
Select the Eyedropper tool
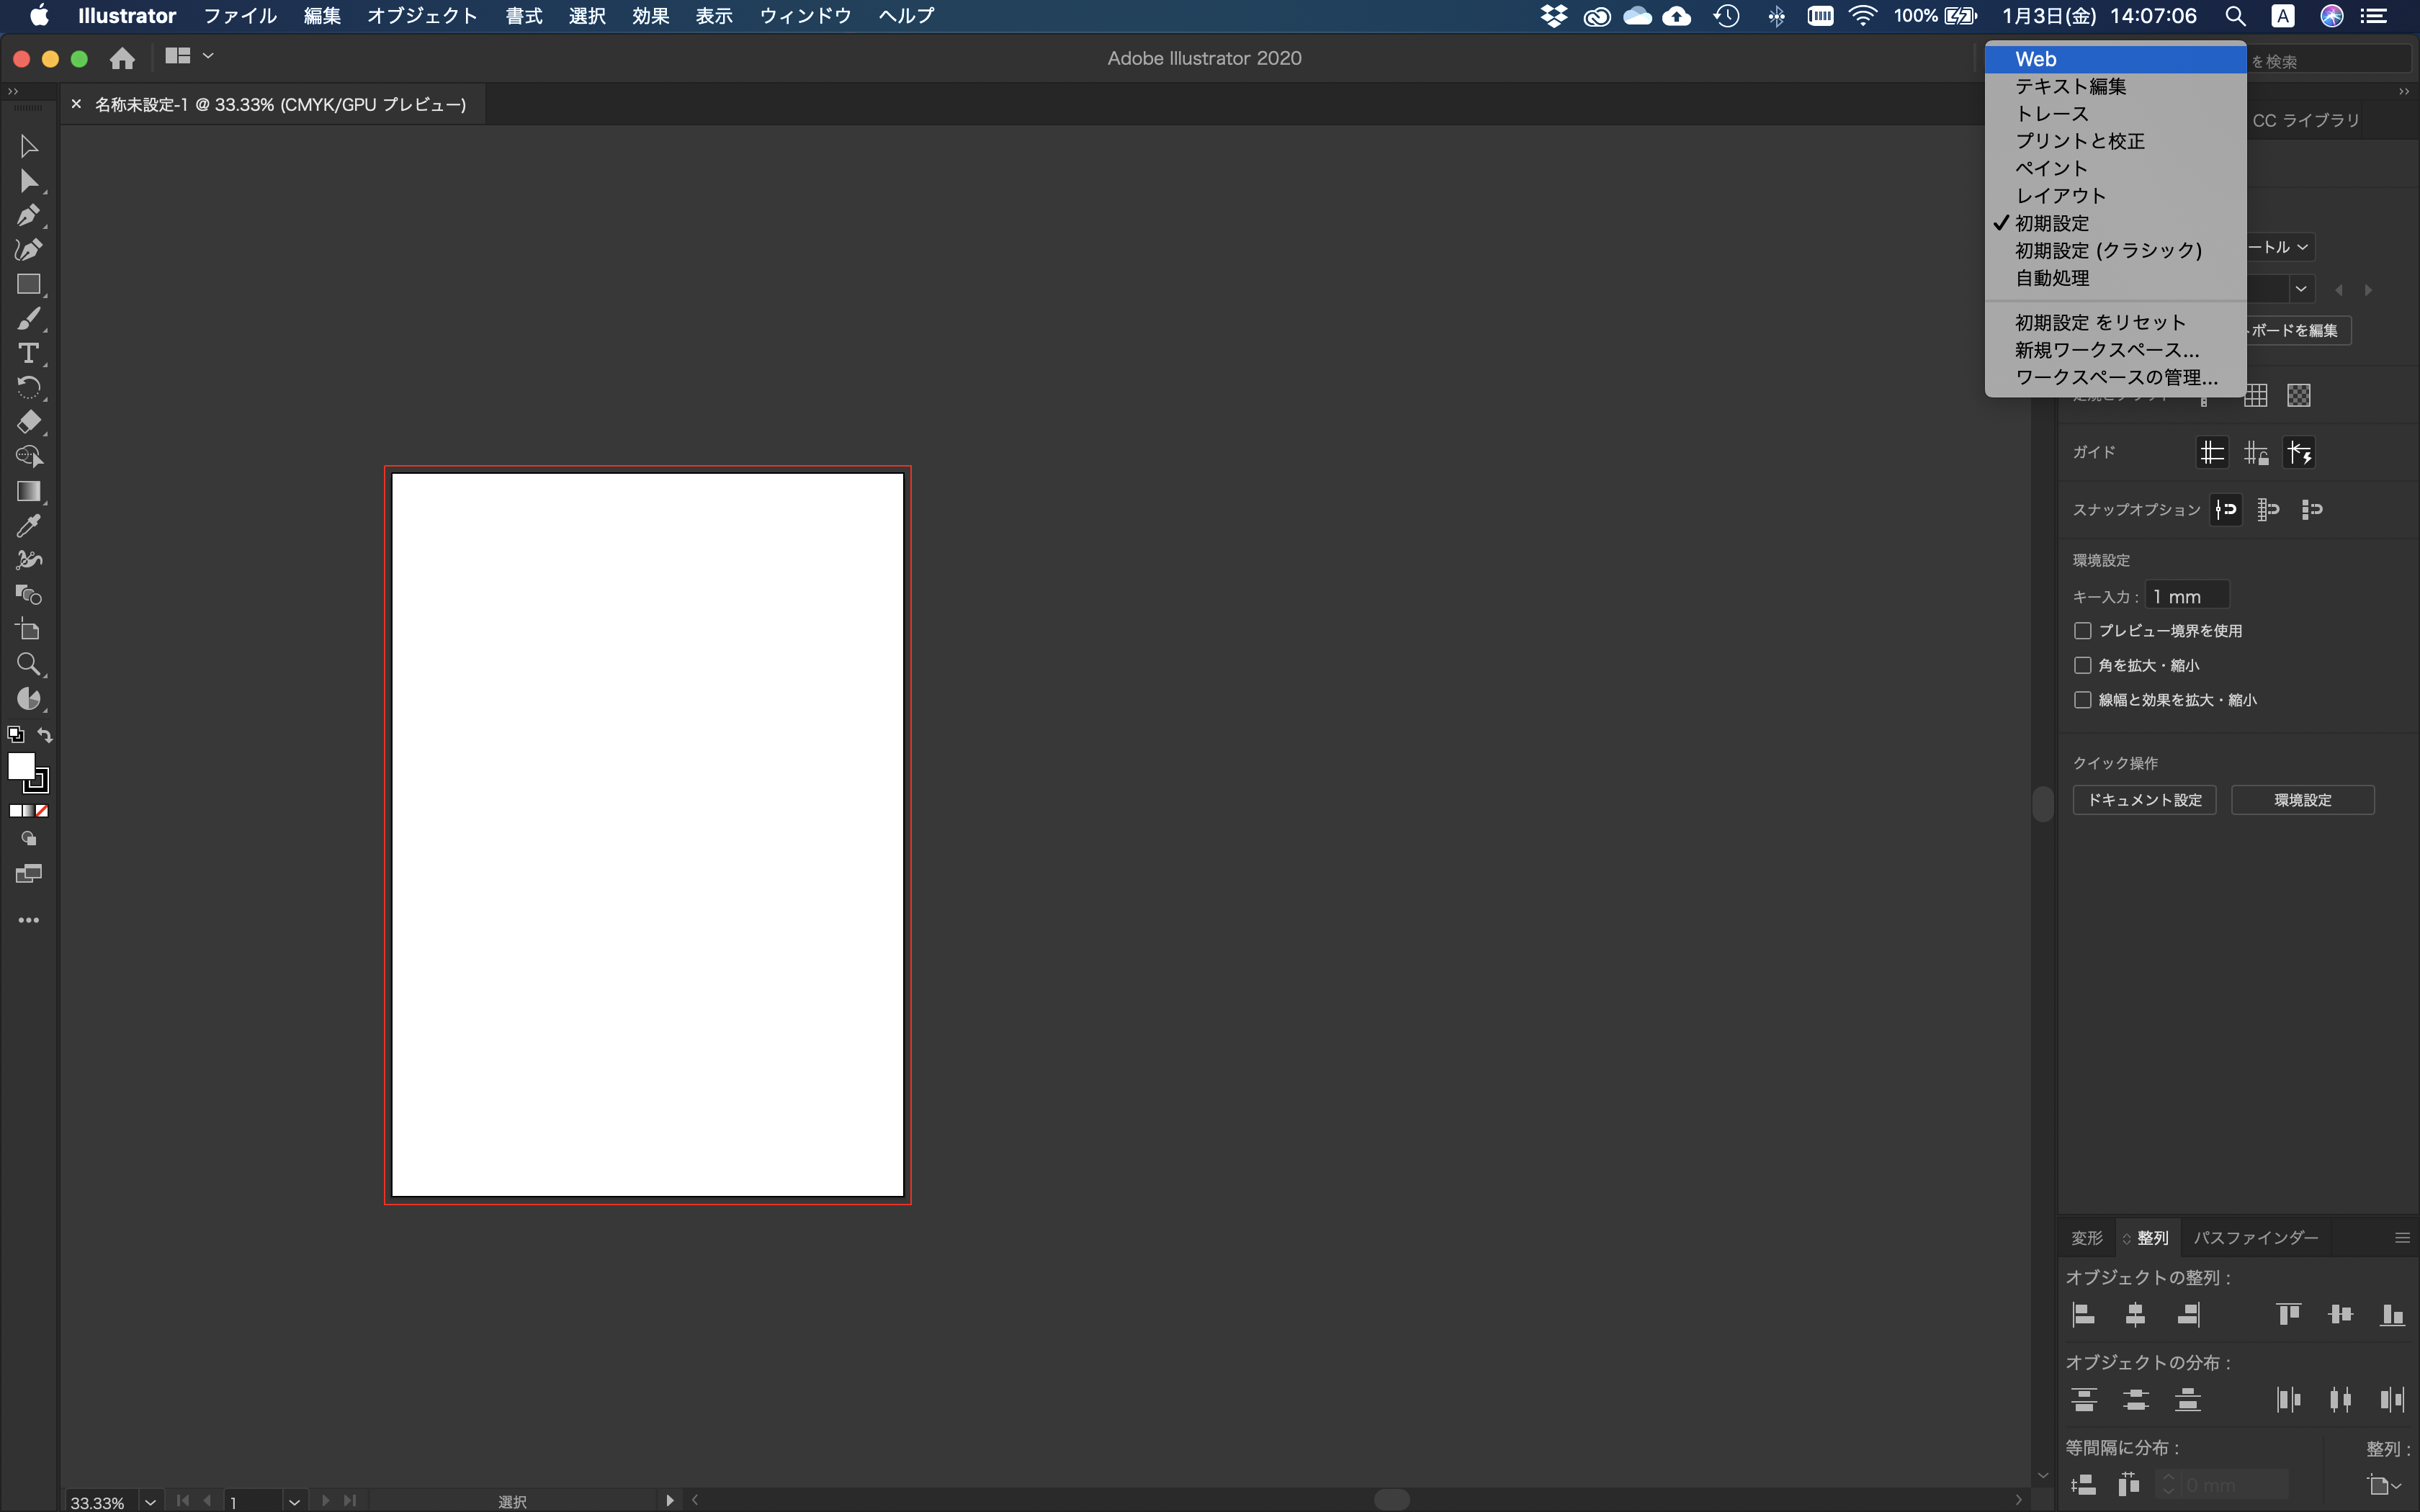[29, 526]
